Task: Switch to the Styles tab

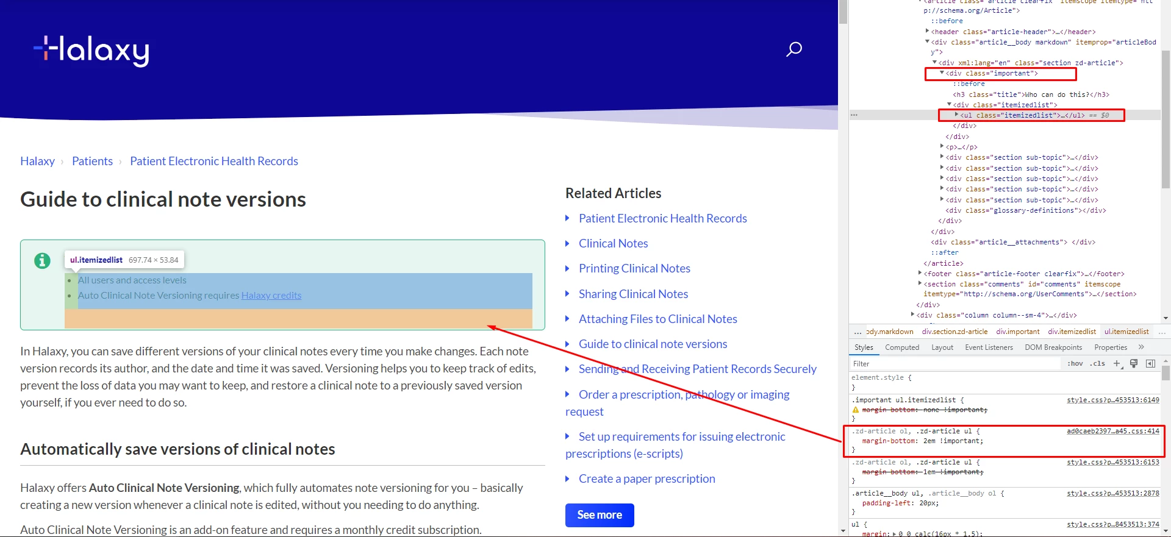Action: tap(864, 347)
